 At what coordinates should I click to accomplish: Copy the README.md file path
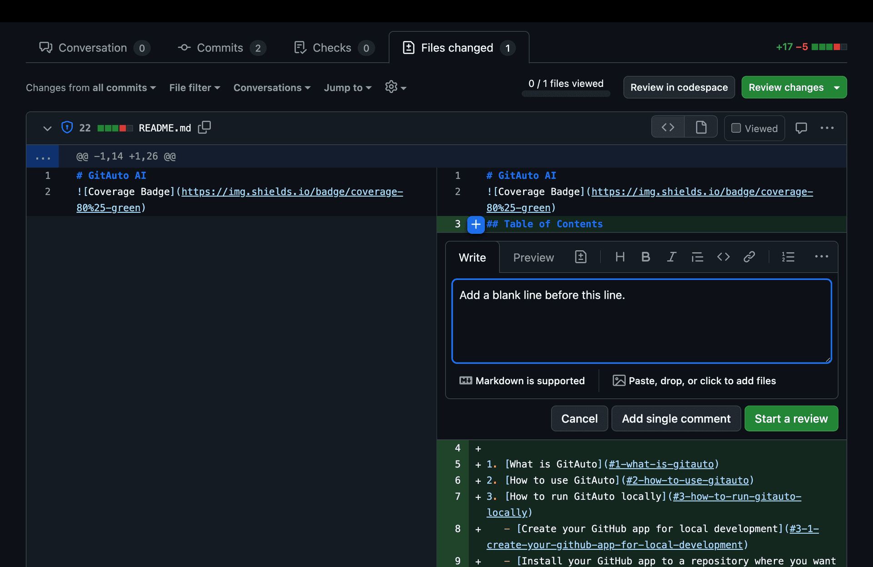pyautogui.click(x=204, y=128)
